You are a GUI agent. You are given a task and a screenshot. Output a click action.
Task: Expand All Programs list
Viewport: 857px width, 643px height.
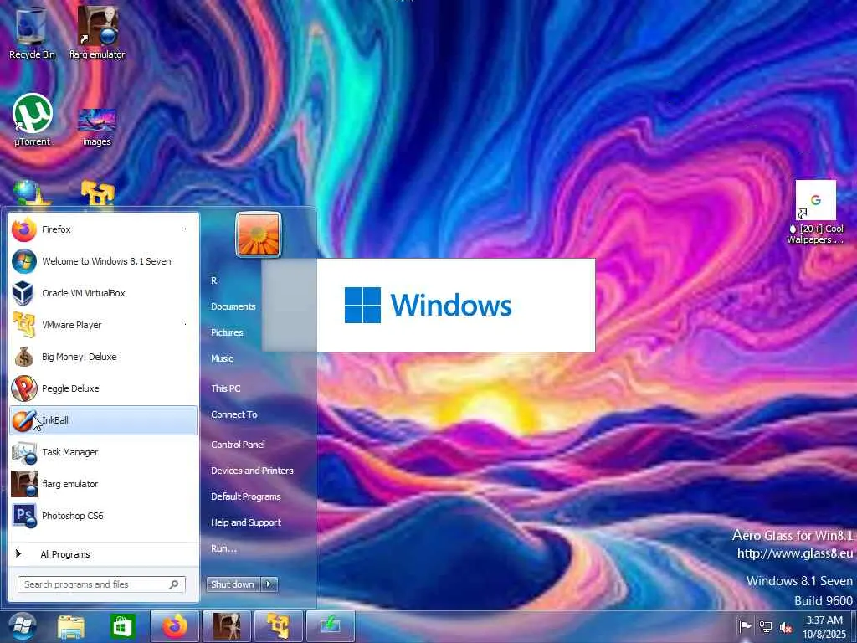click(103, 554)
